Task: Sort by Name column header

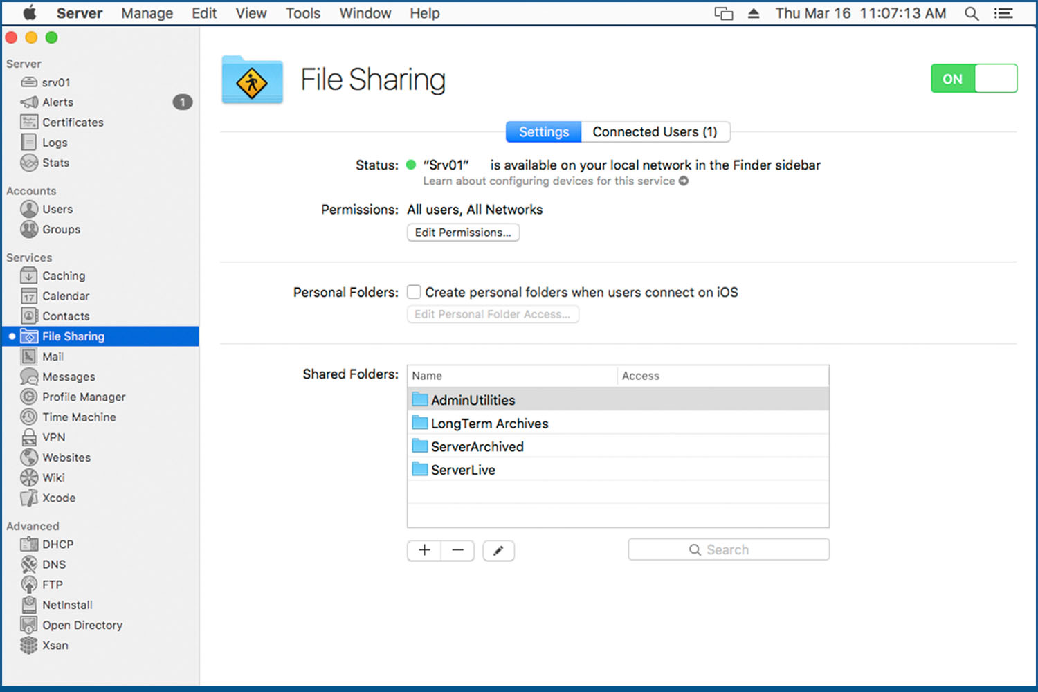Action: [512, 376]
